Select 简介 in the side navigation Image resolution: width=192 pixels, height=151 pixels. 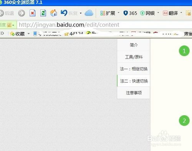point(134,45)
